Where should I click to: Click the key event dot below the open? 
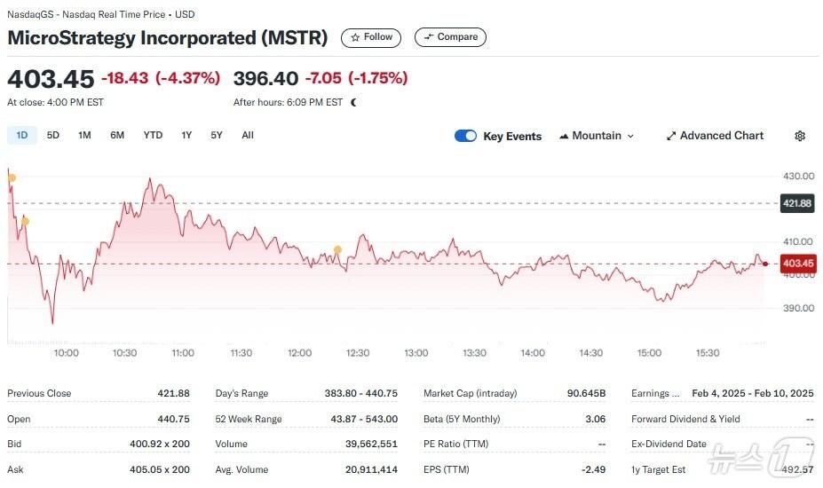[x=25, y=221]
